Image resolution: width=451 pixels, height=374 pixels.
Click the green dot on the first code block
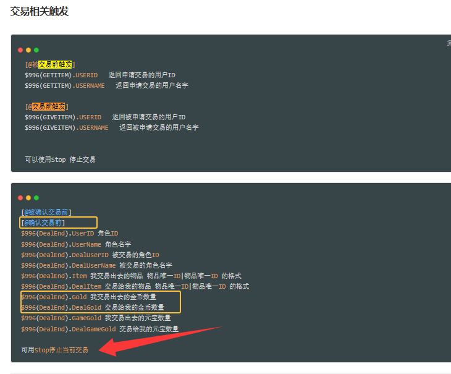pos(36,49)
